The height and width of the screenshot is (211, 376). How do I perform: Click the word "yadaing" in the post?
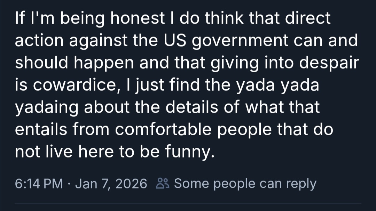pyautogui.click(x=47, y=108)
